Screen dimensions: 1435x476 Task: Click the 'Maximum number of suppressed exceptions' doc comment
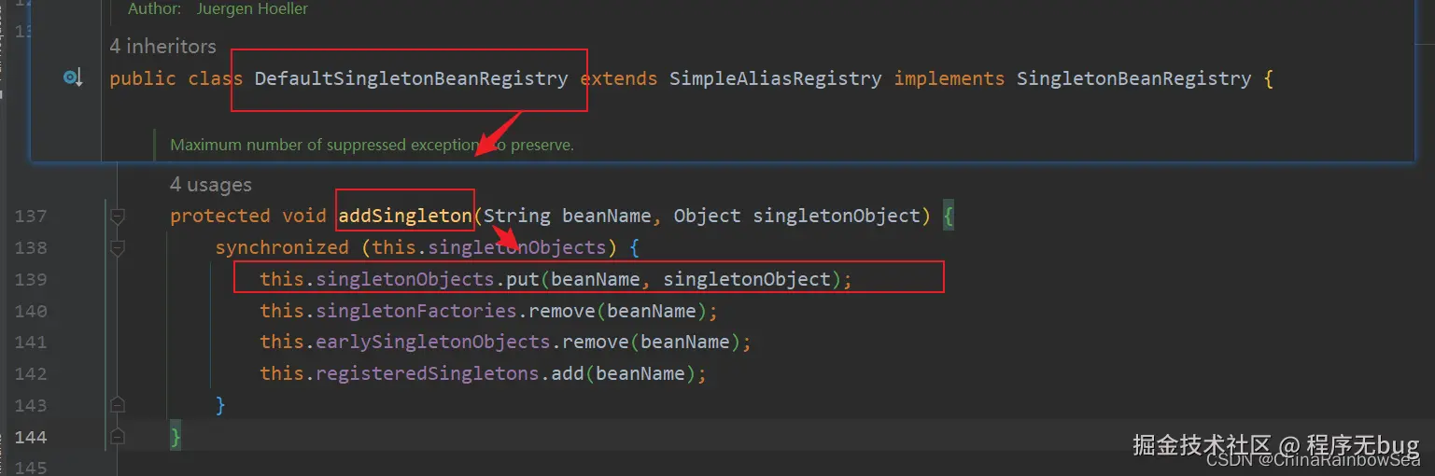tap(372, 145)
